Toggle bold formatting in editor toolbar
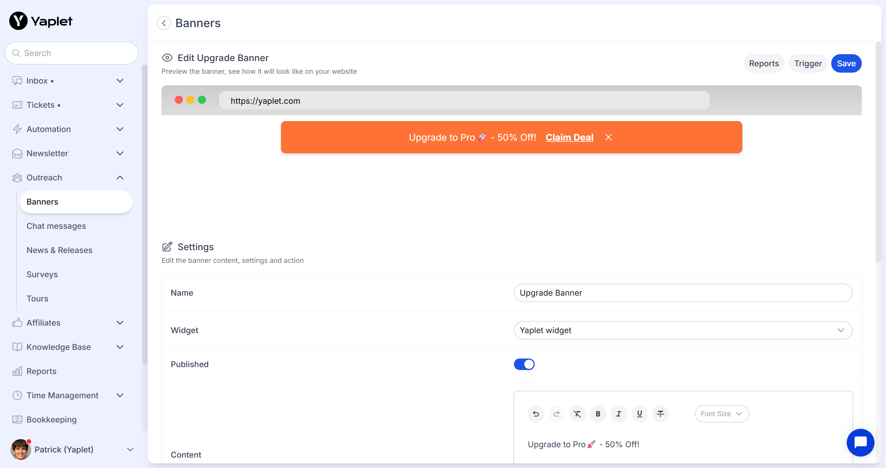This screenshot has width=886, height=468. click(598, 414)
